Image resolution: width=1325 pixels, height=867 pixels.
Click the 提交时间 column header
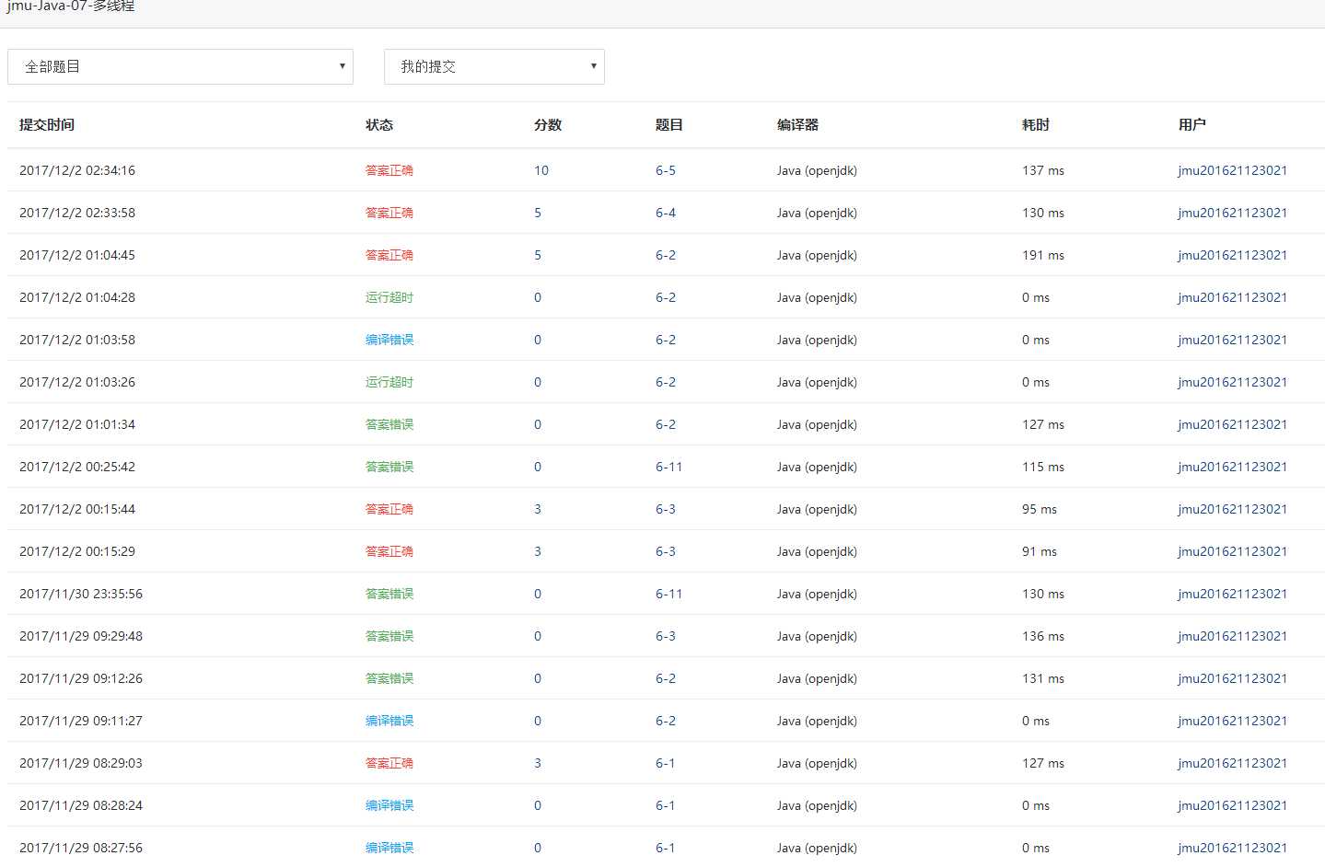point(47,124)
